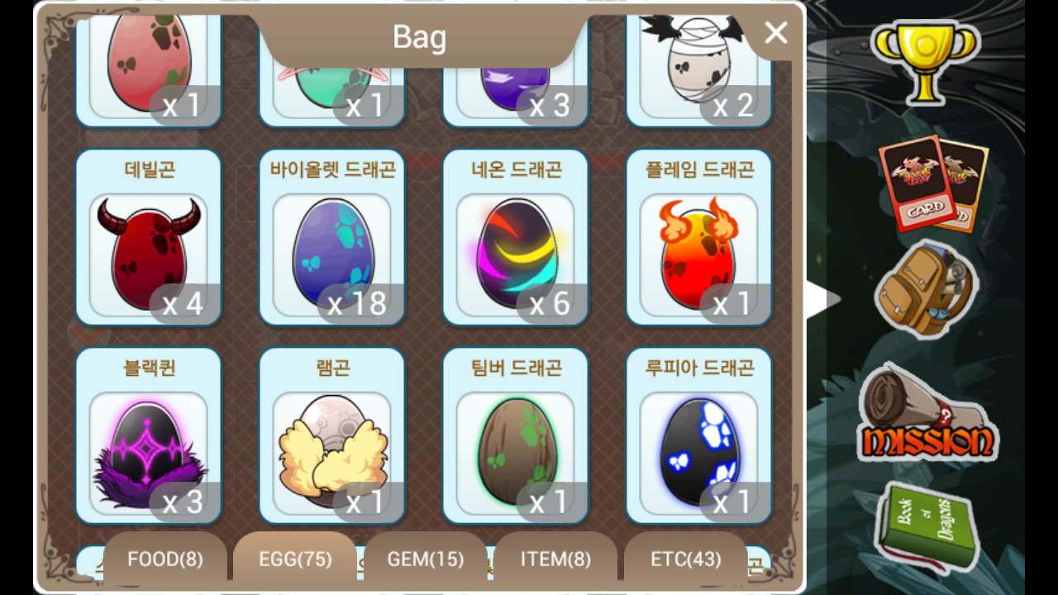Image resolution: width=1058 pixels, height=595 pixels.
Task: Select the 바이올렛 드래곤 purple egg
Action: tap(332, 237)
